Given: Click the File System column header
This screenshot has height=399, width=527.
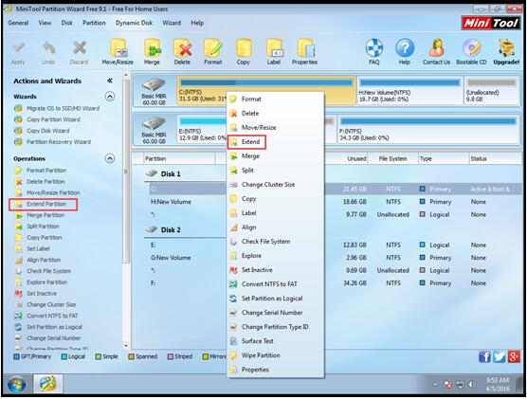Looking at the screenshot, I should (392, 158).
